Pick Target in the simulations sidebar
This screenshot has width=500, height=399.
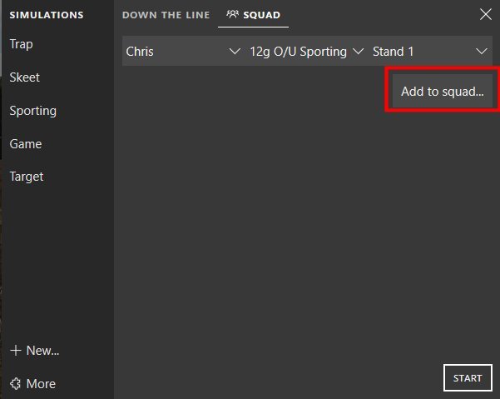coord(27,177)
